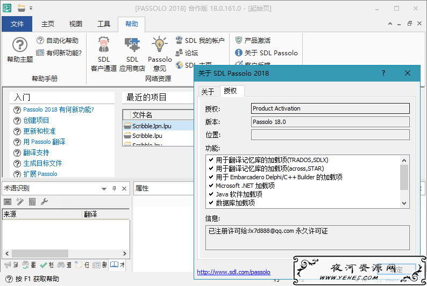Viewport: 427px width, 286px height.
Task: Switch to the fuzzy binoculars translation bottom tab
Action: [x=29, y=265]
